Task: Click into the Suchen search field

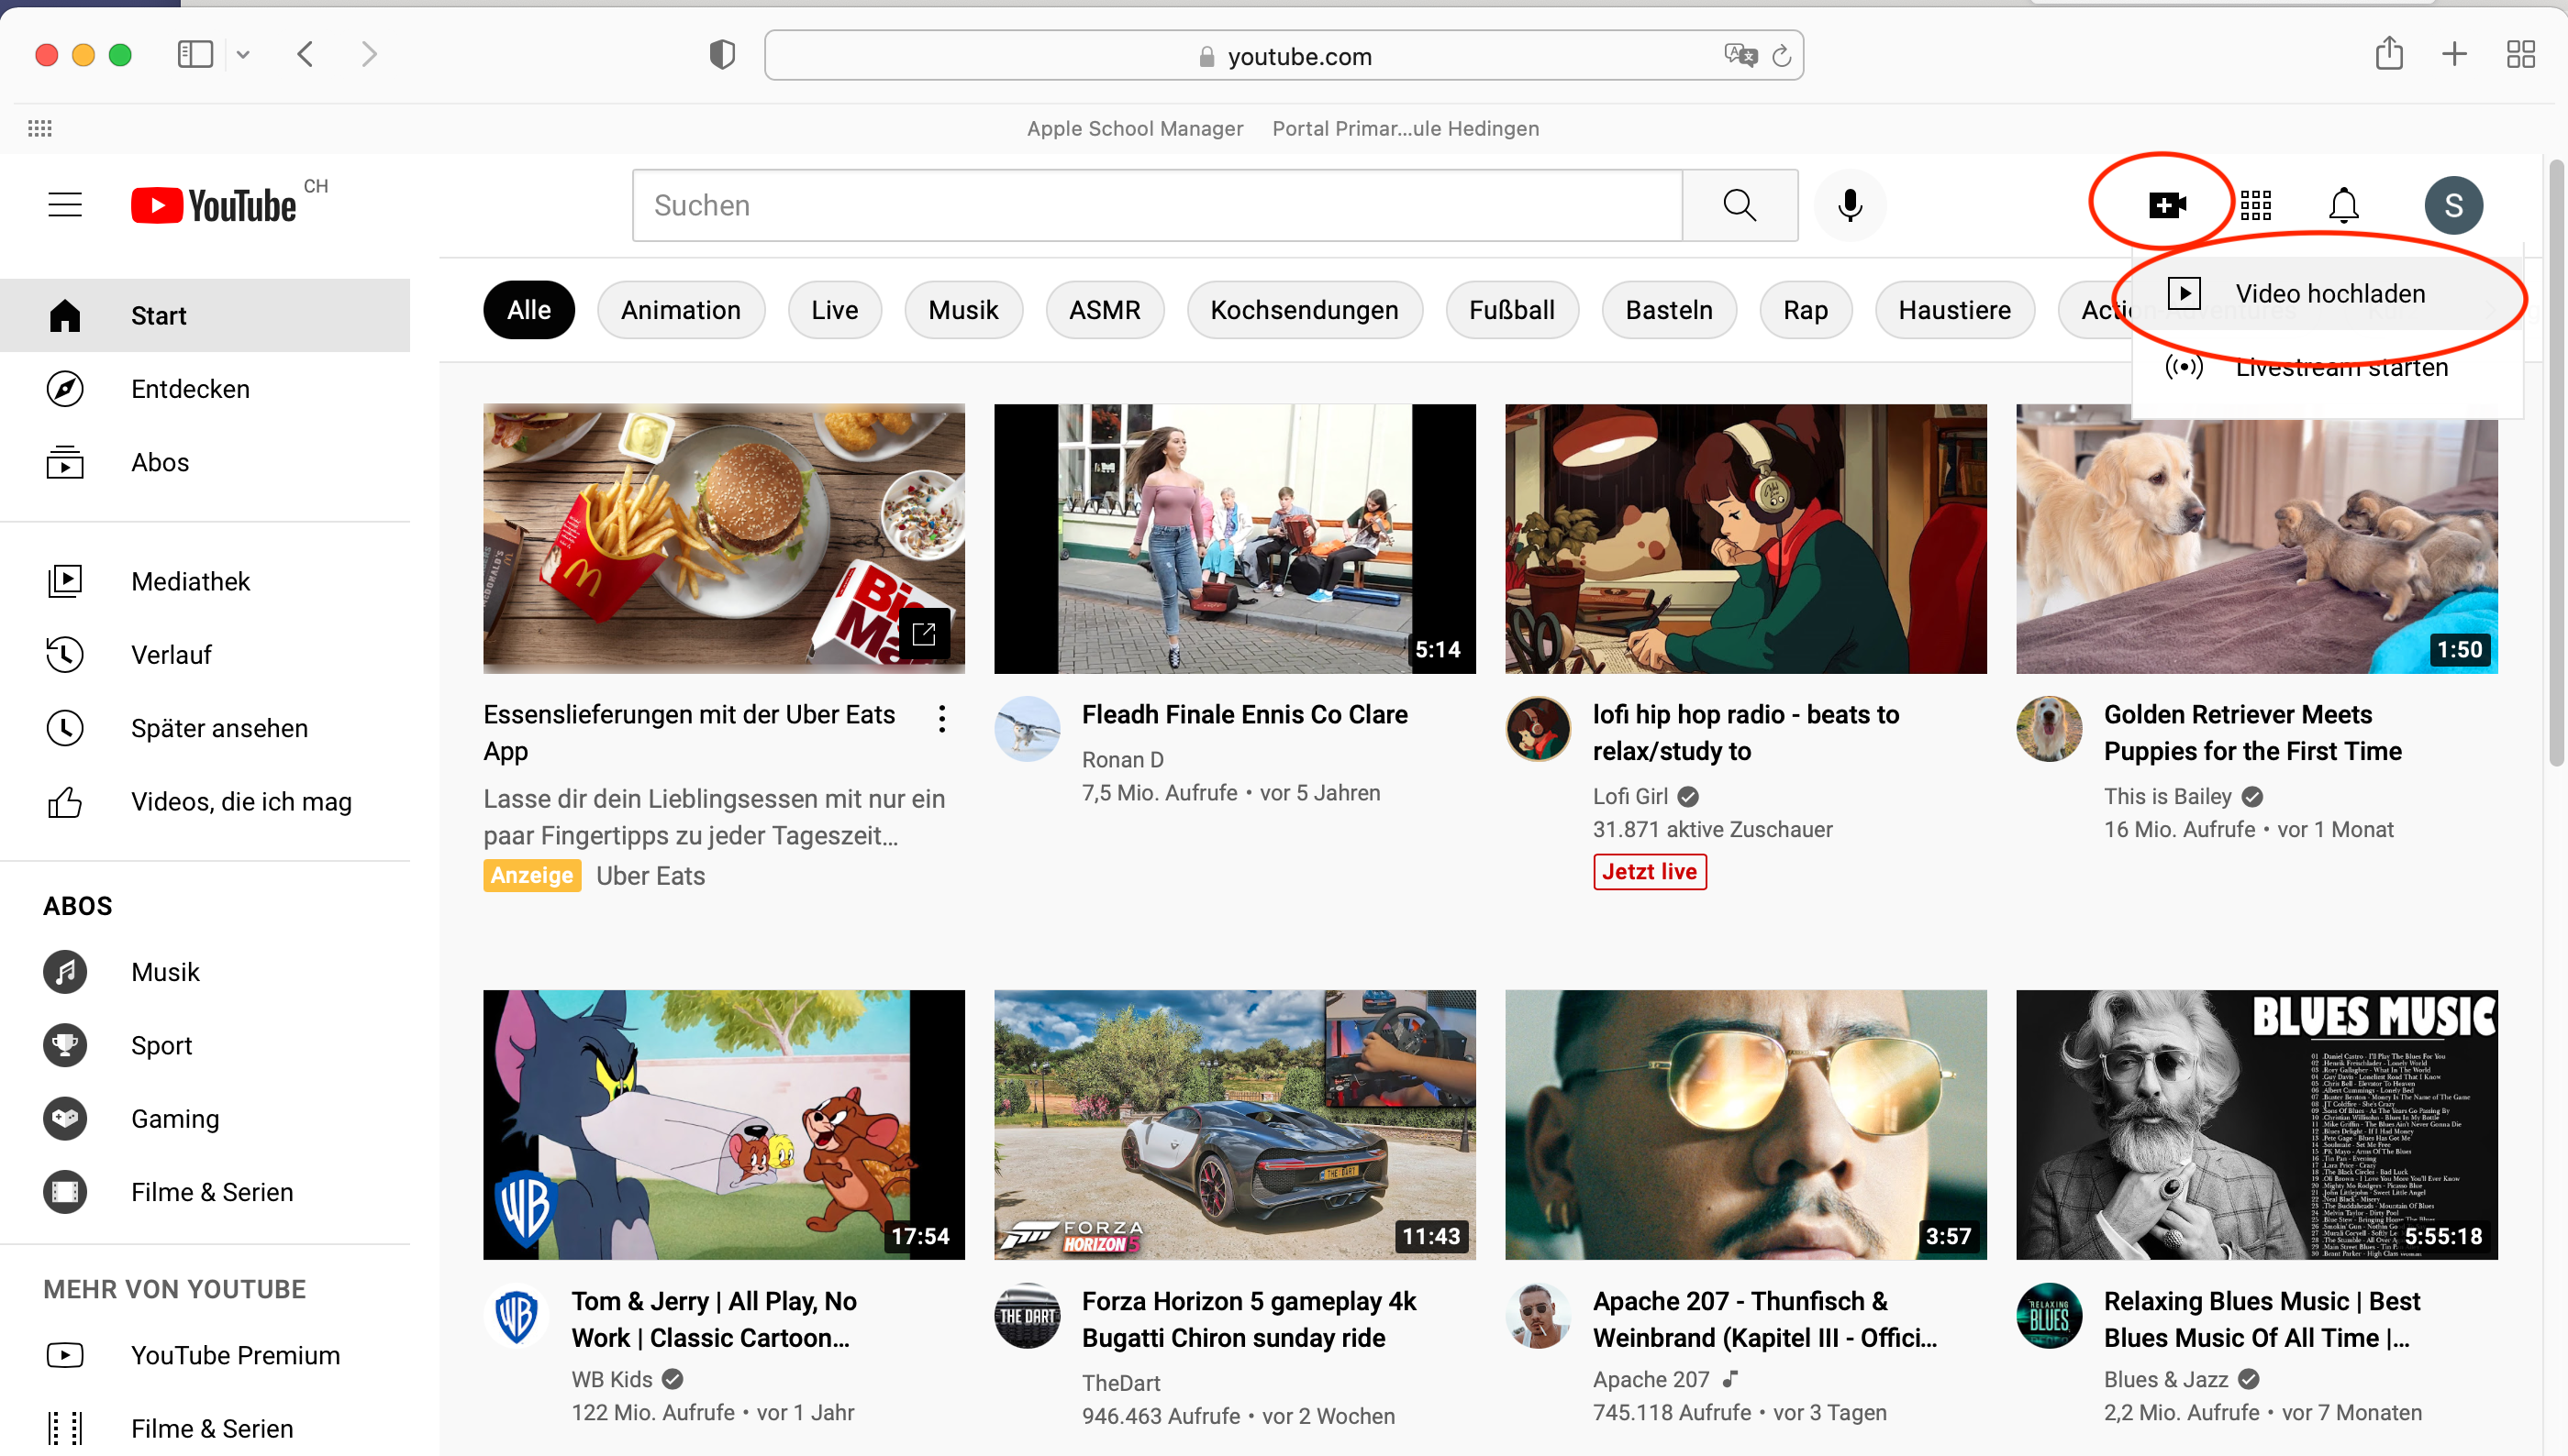Action: pyautogui.click(x=1156, y=205)
